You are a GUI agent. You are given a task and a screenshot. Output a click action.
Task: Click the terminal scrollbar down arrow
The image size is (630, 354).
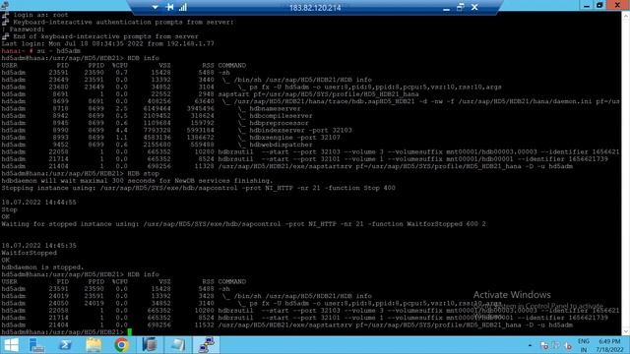(626, 331)
